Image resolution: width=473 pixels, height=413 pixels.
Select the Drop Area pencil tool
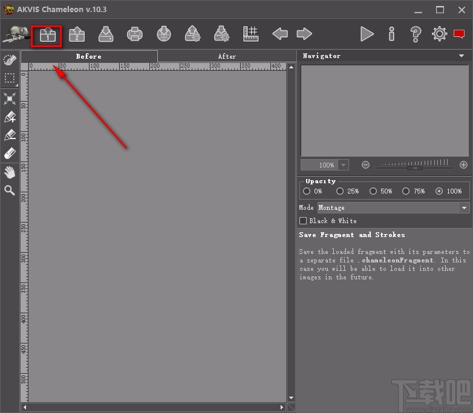(x=10, y=135)
